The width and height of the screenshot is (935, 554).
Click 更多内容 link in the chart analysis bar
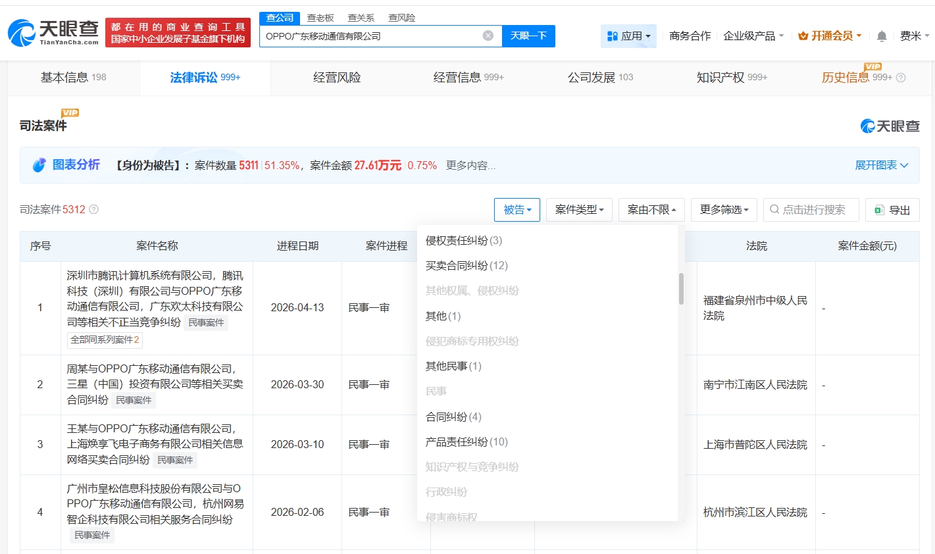pos(470,165)
